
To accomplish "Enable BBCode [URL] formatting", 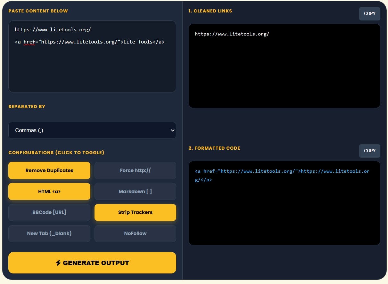I will click(49, 212).
